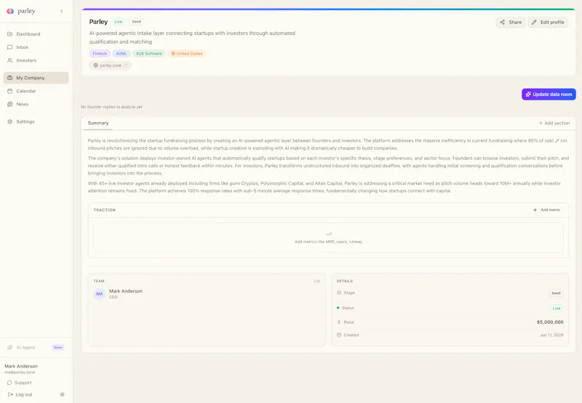Click the Live value in Details
Viewport: 582px width, 403px height.
click(557, 308)
